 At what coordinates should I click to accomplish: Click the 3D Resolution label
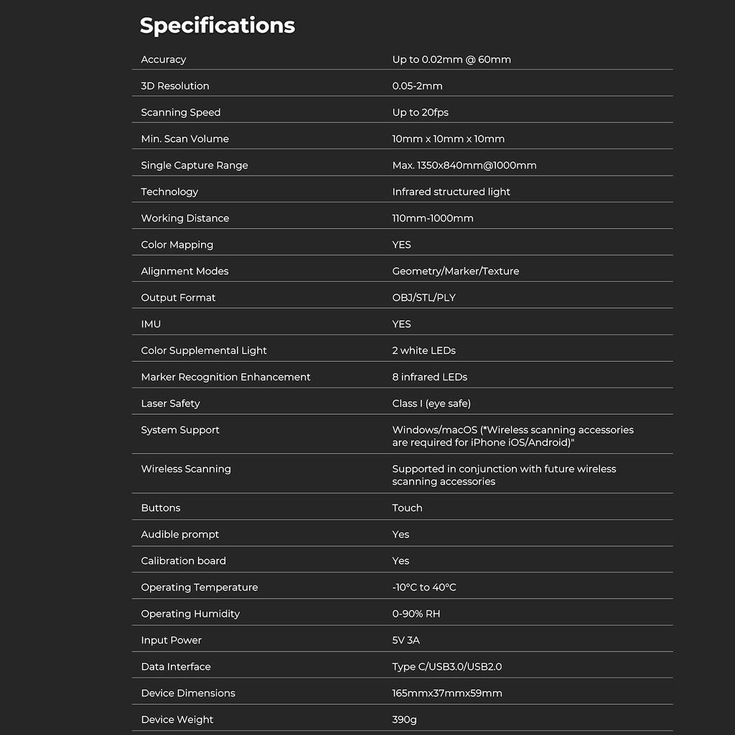click(175, 86)
